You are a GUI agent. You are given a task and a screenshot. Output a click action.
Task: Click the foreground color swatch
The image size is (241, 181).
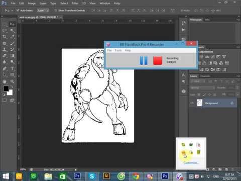coord(6,88)
